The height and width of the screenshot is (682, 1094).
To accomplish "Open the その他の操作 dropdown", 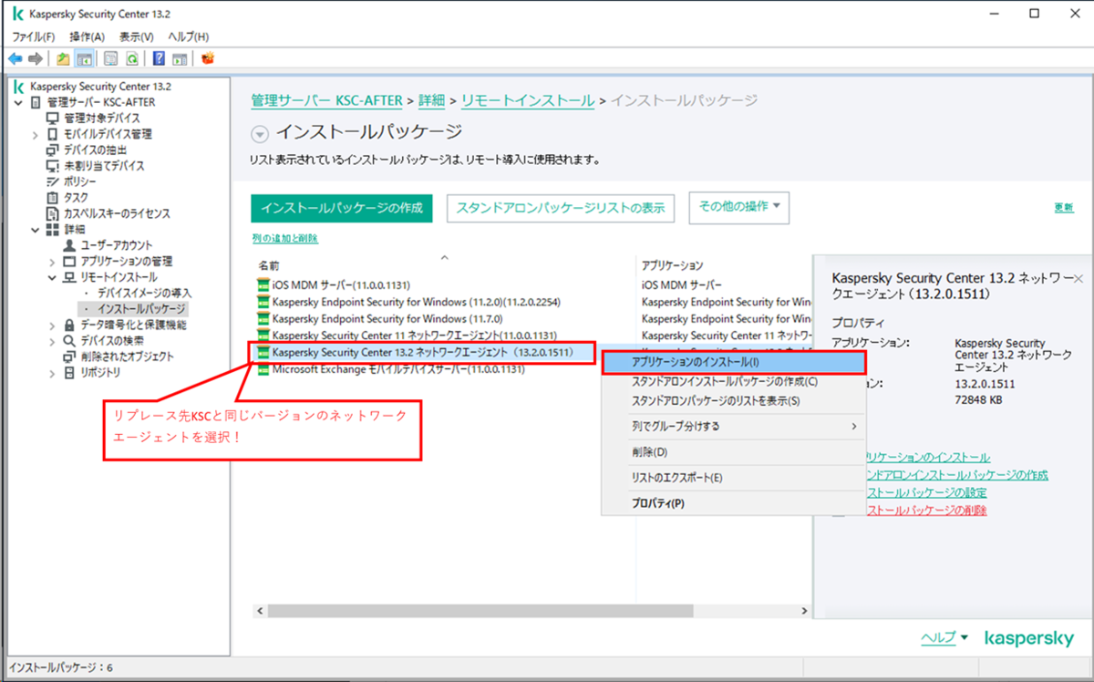I will [739, 207].
